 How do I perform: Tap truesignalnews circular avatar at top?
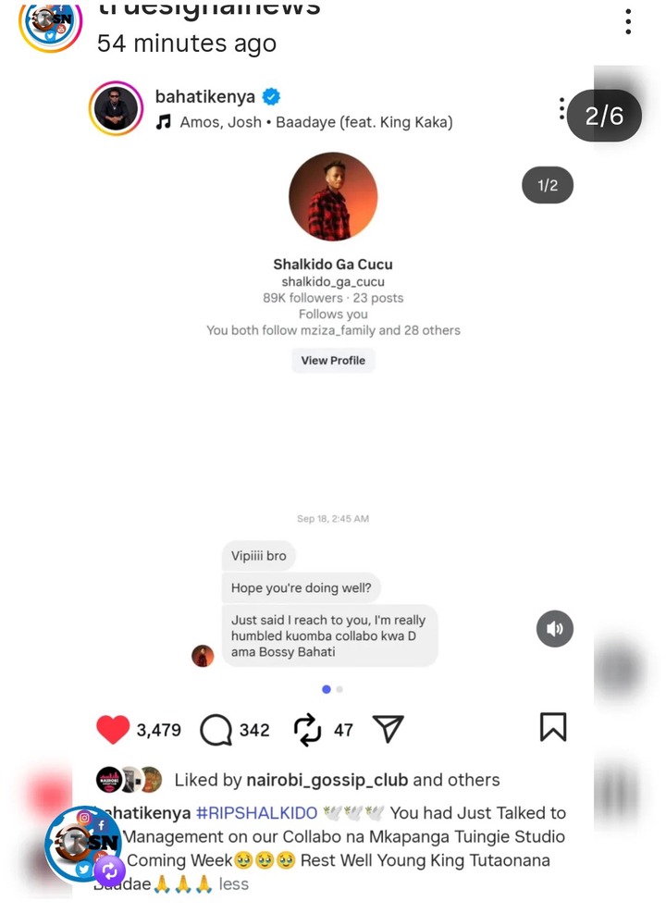point(51,23)
